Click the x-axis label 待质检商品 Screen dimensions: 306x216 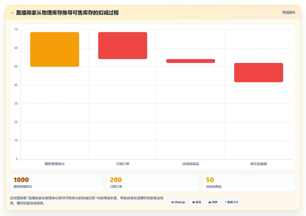[x=191, y=164]
